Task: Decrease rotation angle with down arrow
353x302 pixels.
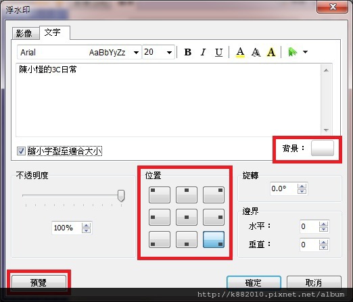Action: coord(302,191)
